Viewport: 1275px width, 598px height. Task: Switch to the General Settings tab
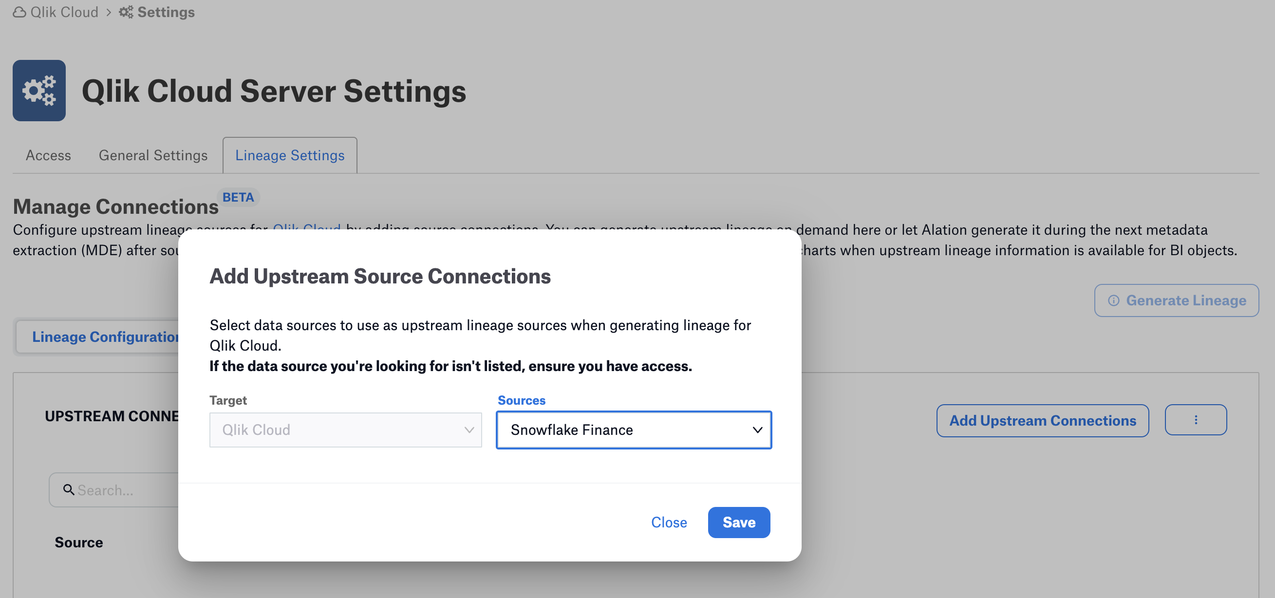coord(153,155)
